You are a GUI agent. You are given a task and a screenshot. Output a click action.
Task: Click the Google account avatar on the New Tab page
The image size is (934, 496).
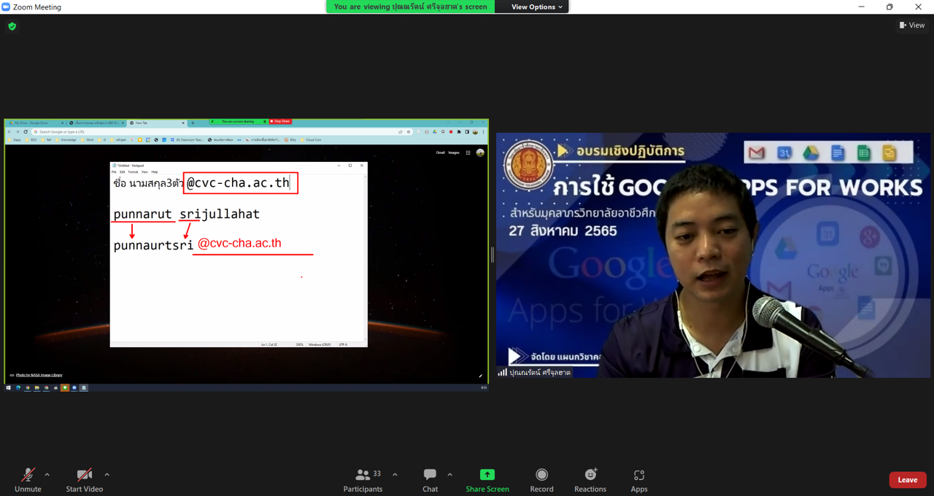point(480,153)
